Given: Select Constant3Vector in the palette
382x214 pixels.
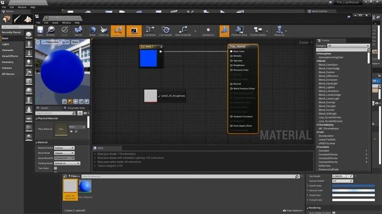Looking at the screenshot, I should click(328, 158).
